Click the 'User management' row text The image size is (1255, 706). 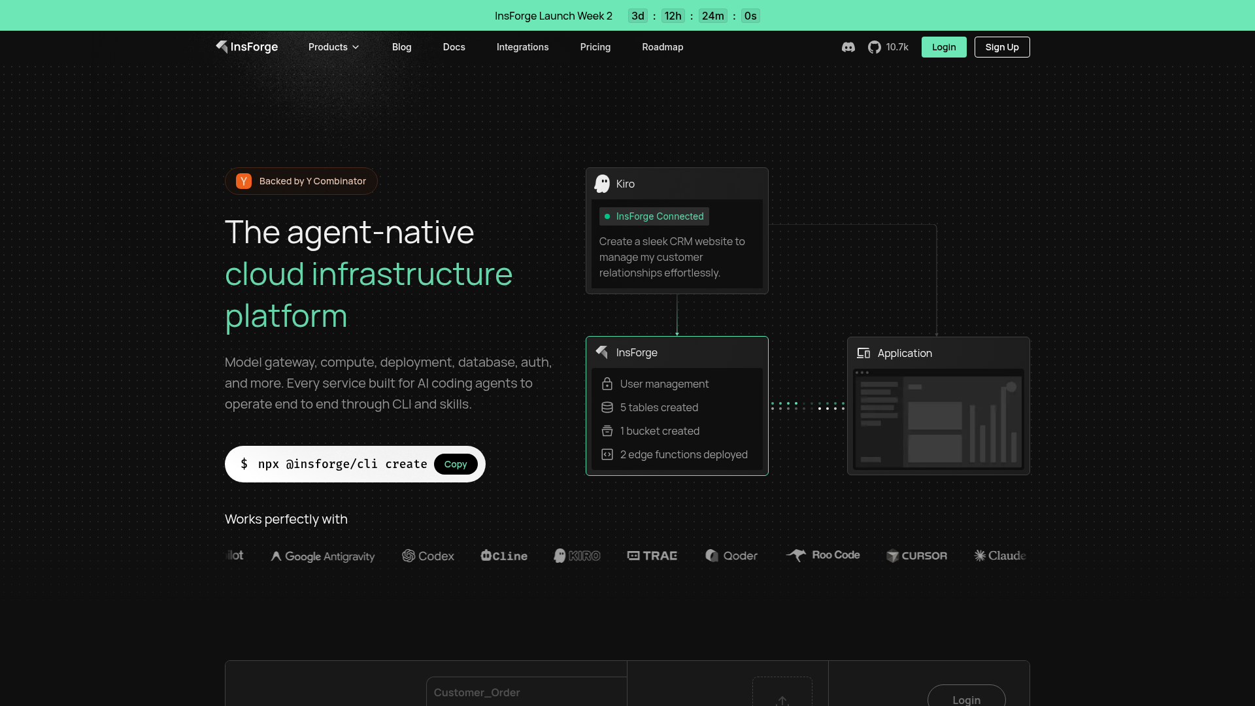tap(664, 384)
